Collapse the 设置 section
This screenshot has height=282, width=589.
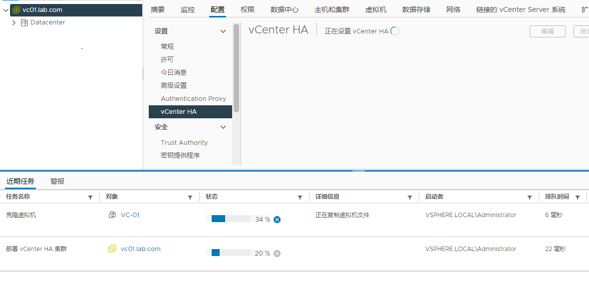click(x=223, y=31)
